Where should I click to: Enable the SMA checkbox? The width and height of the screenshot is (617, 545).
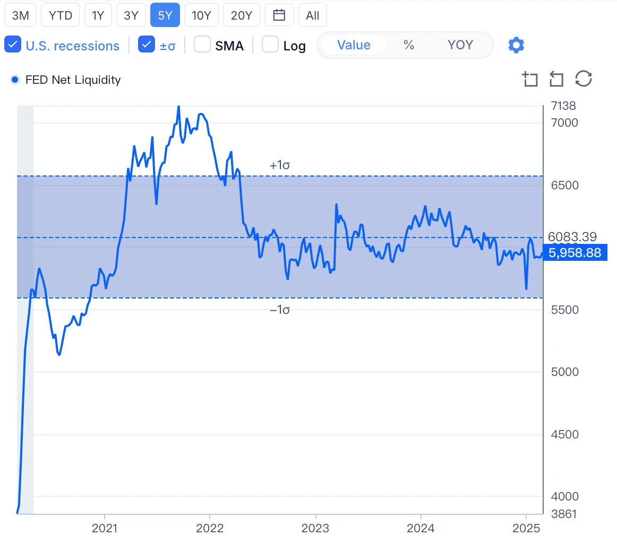(202, 46)
